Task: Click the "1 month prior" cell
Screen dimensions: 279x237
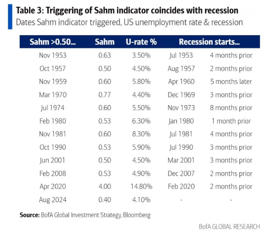Action: (x=232, y=121)
